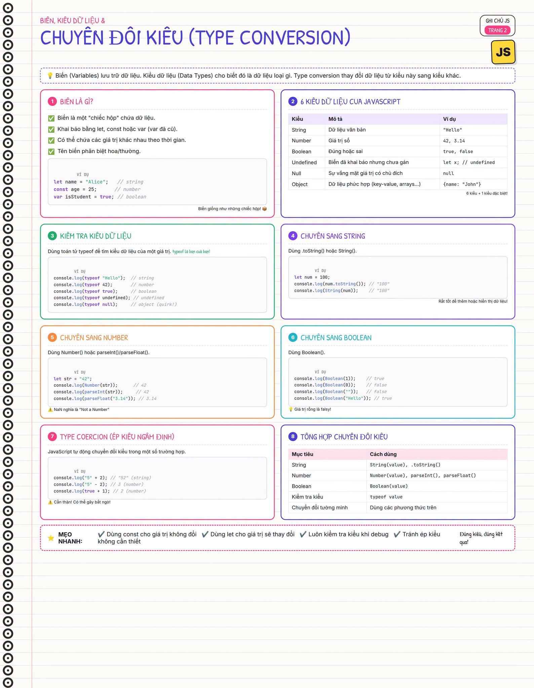Click the yellow JS logo badge

tap(503, 52)
